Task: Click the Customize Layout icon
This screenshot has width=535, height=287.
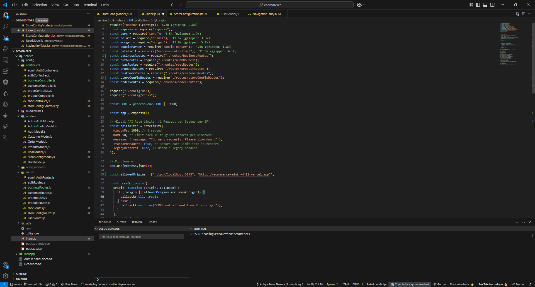Action: pyautogui.click(x=471, y=5)
